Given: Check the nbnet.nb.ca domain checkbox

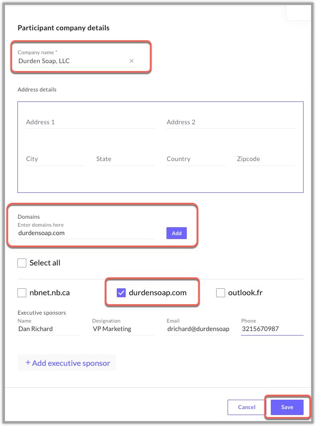Looking at the screenshot, I should [x=22, y=293].
